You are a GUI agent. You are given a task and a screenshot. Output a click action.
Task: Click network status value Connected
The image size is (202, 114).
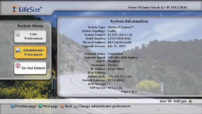pos(115,54)
